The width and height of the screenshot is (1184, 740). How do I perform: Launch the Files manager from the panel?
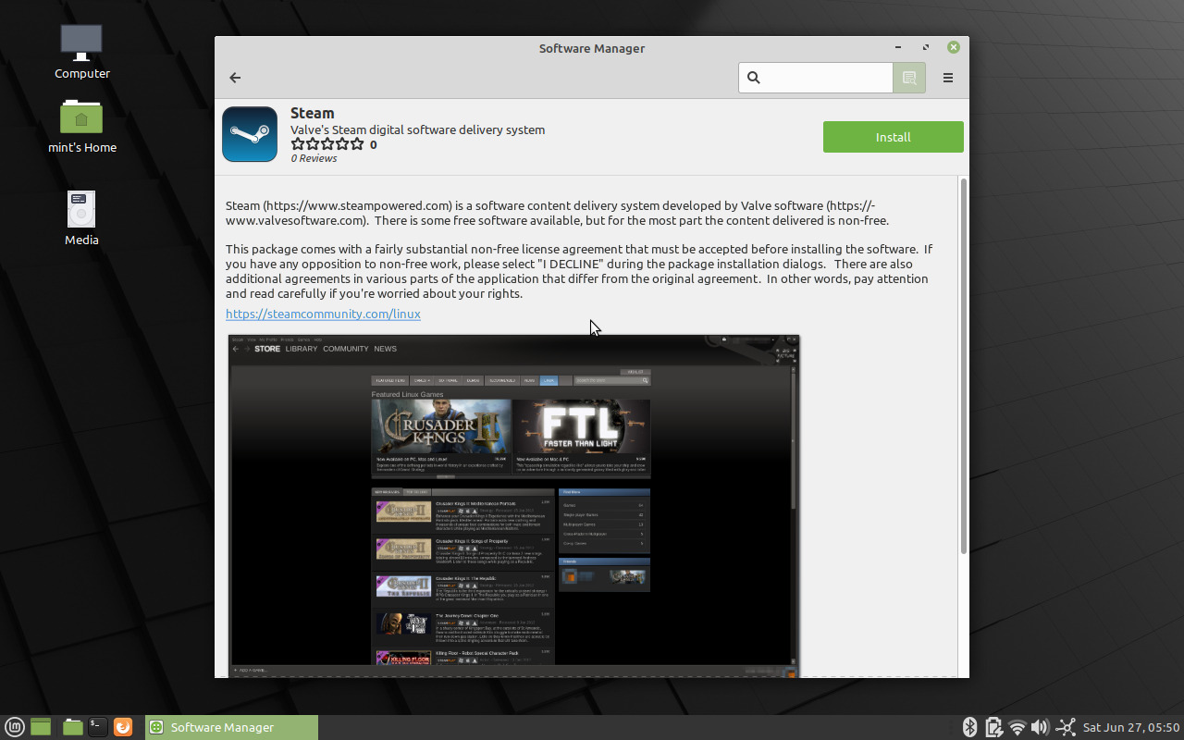point(73,727)
